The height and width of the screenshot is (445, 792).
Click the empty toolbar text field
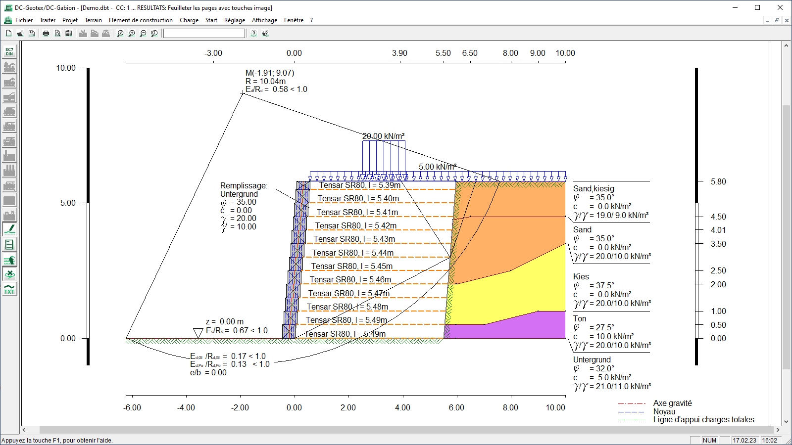[204, 33]
